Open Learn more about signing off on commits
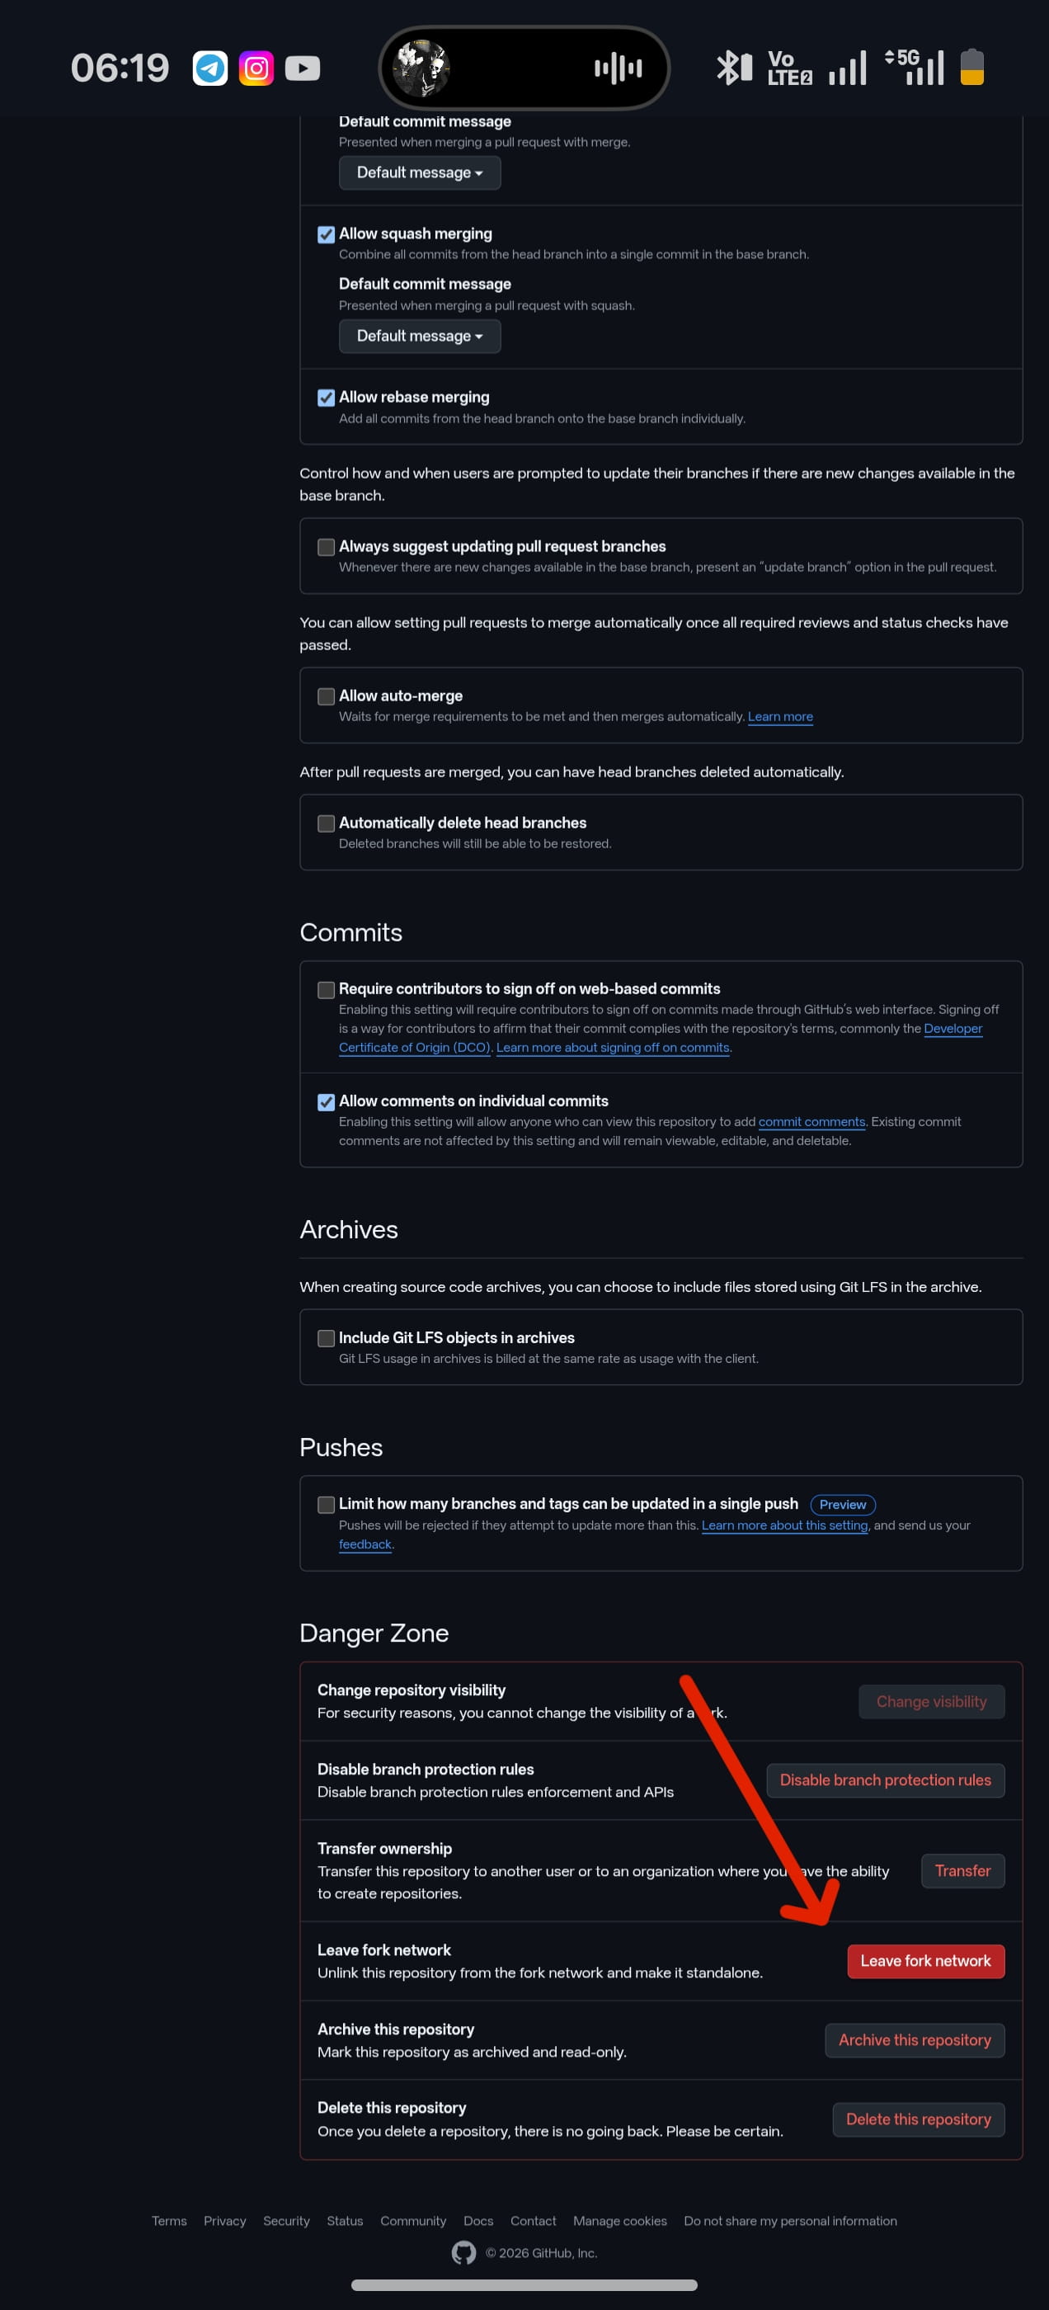Screen dimensions: 1049x2310 coord(614,1048)
